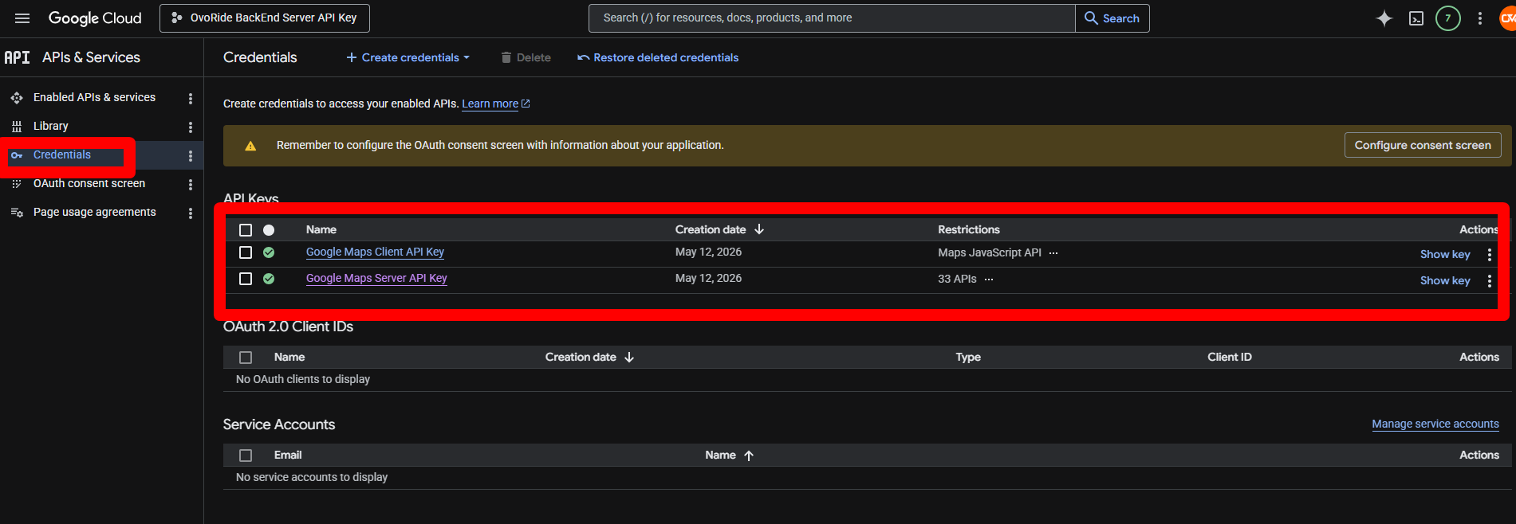Click the Service Accounts Email column header

288,455
